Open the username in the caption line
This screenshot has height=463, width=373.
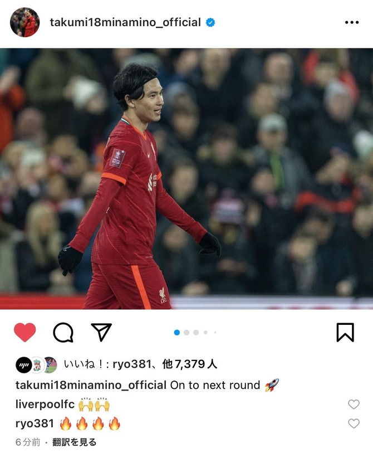[91, 385]
